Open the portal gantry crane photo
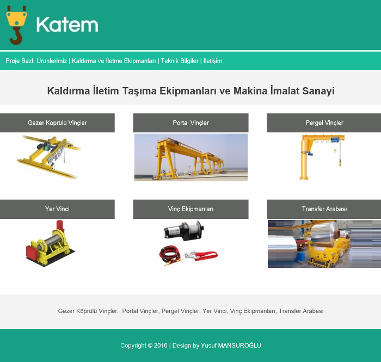The width and height of the screenshot is (381, 362). tap(190, 157)
